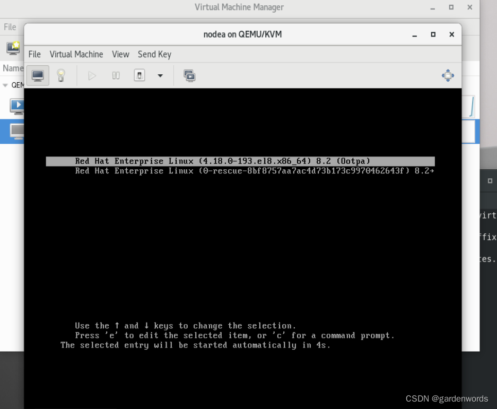Manage VM snapshots icon
Viewport: 497px width, 409px height.
tap(189, 76)
